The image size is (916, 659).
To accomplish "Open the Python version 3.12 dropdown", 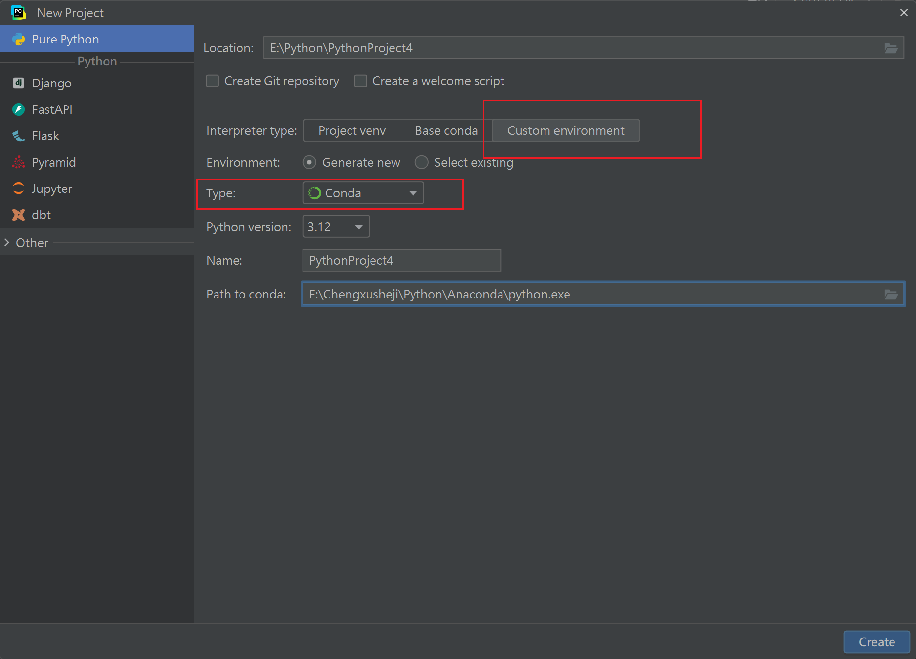I will (x=336, y=227).
